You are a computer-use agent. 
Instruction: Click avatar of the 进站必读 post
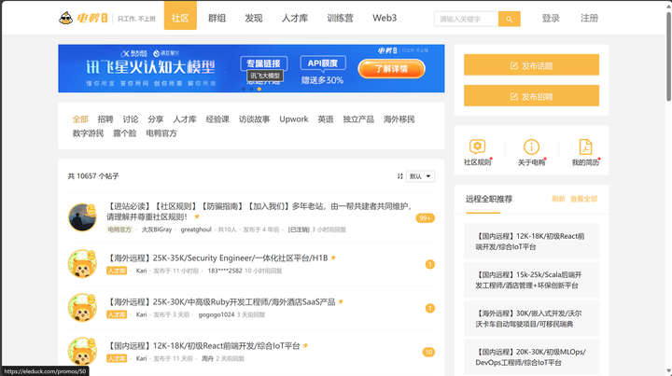click(x=82, y=217)
